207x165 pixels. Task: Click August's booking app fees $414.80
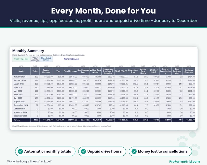click(x=83, y=102)
